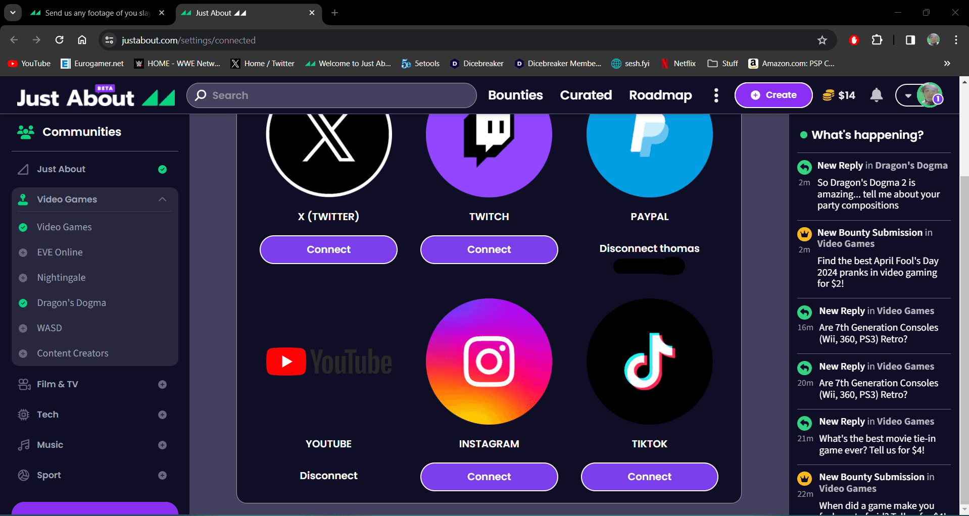Connect the Instagram account
The height and width of the screenshot is (516, 969).
coord(489,477)
